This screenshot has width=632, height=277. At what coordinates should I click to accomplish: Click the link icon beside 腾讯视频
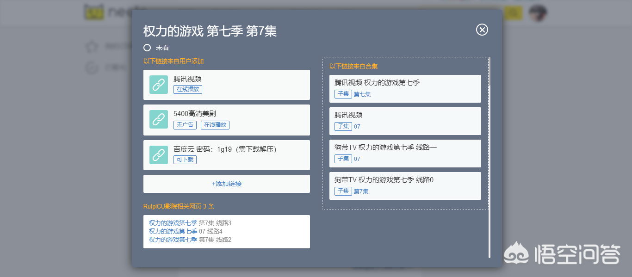click(159, 85)
